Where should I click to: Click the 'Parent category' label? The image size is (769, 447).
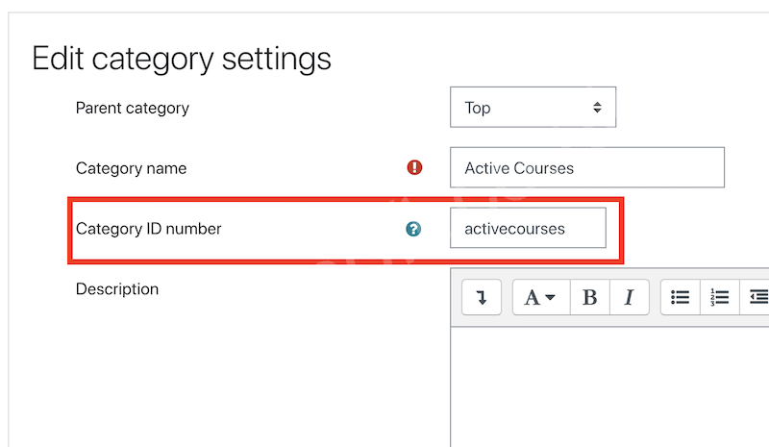pos(133,108)
